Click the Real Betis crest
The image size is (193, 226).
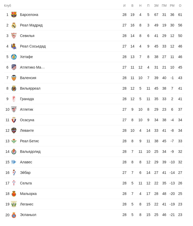[x=14, y=141]
